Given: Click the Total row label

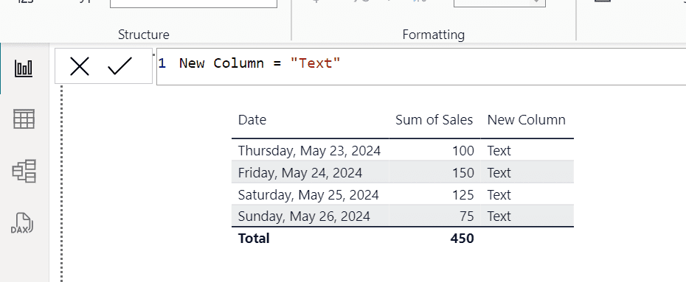Looking at the screenshot, I should click(254, 239).
